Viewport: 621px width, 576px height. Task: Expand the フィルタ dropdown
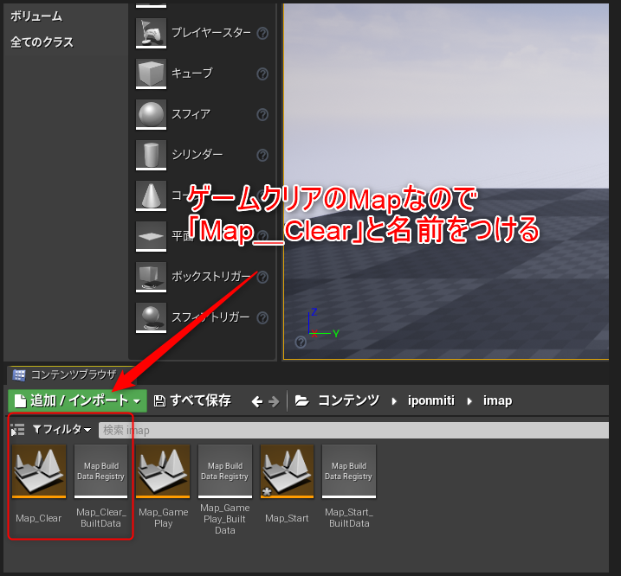(x=61, y=430)
